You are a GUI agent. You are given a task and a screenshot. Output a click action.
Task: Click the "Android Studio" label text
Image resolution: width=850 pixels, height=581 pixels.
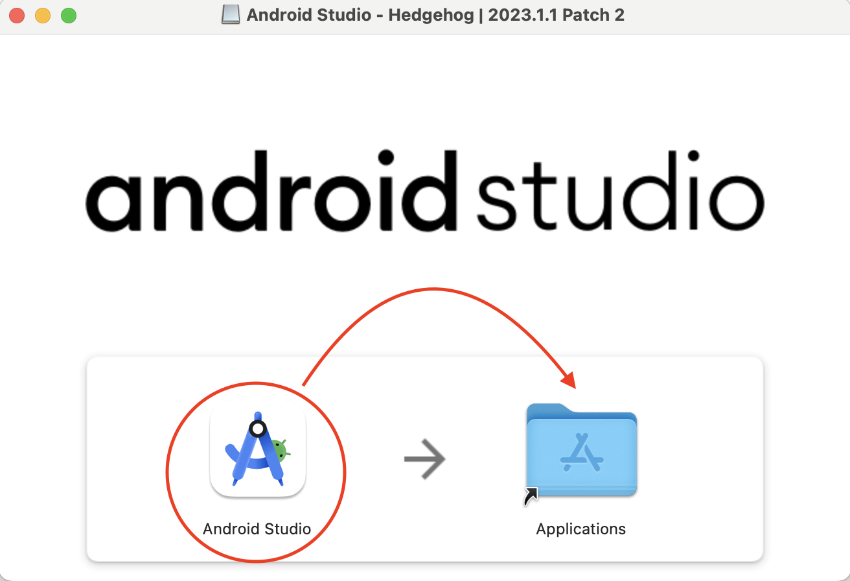coord(257,528)
